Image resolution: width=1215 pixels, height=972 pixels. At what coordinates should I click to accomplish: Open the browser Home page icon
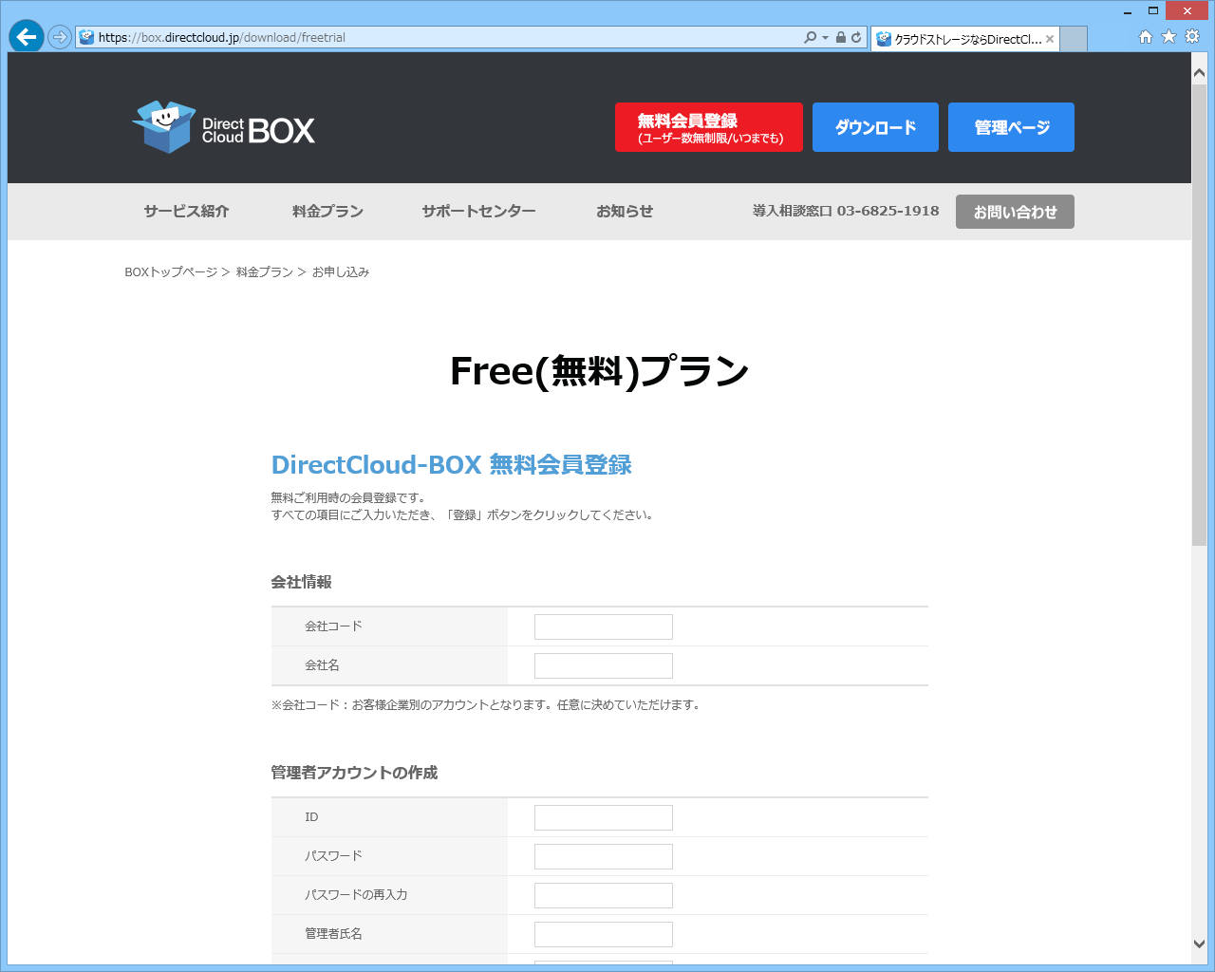coord(1146,38)
